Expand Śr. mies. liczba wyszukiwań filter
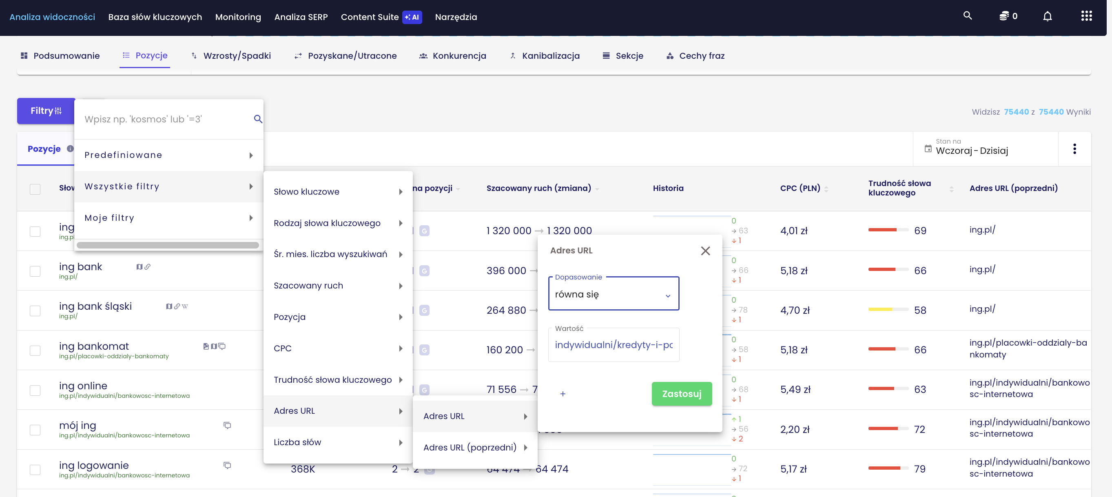Image resolution: width=1112 pixels, height=497 pixels. [x=338, y=254]
